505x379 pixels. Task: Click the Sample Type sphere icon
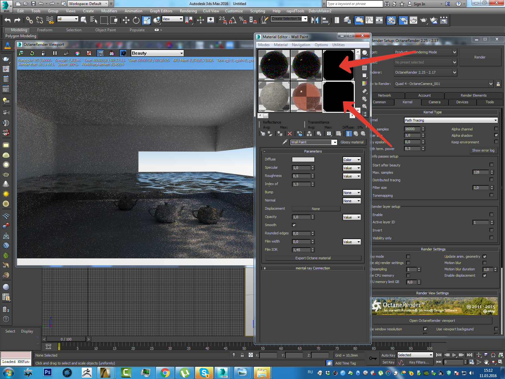365,52
